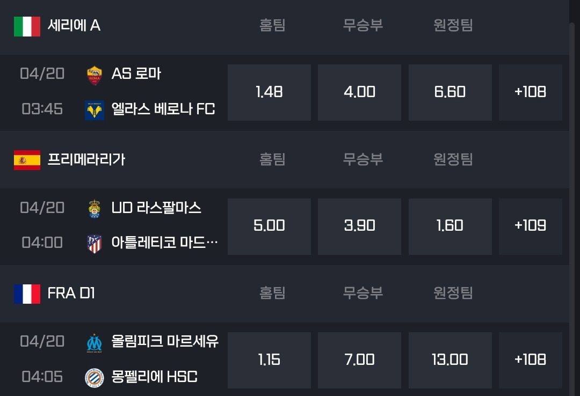Select draw odds 7.00 in Marseille match
Image resolution: width=580 pixels, height=396 pixels.
[359, 360]
